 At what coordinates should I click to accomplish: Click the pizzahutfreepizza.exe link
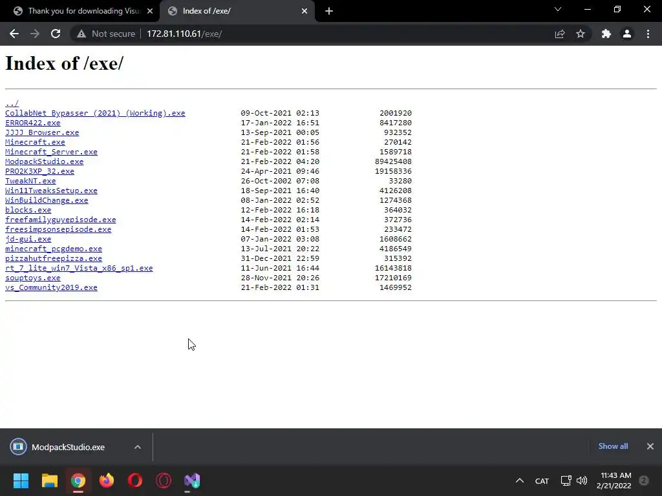coord(54,258)
